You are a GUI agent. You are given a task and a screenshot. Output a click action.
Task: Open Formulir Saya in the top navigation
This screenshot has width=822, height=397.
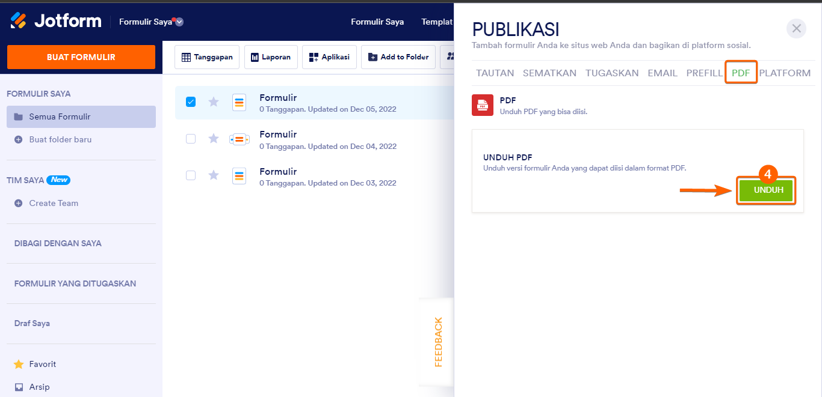click(377, 22)
